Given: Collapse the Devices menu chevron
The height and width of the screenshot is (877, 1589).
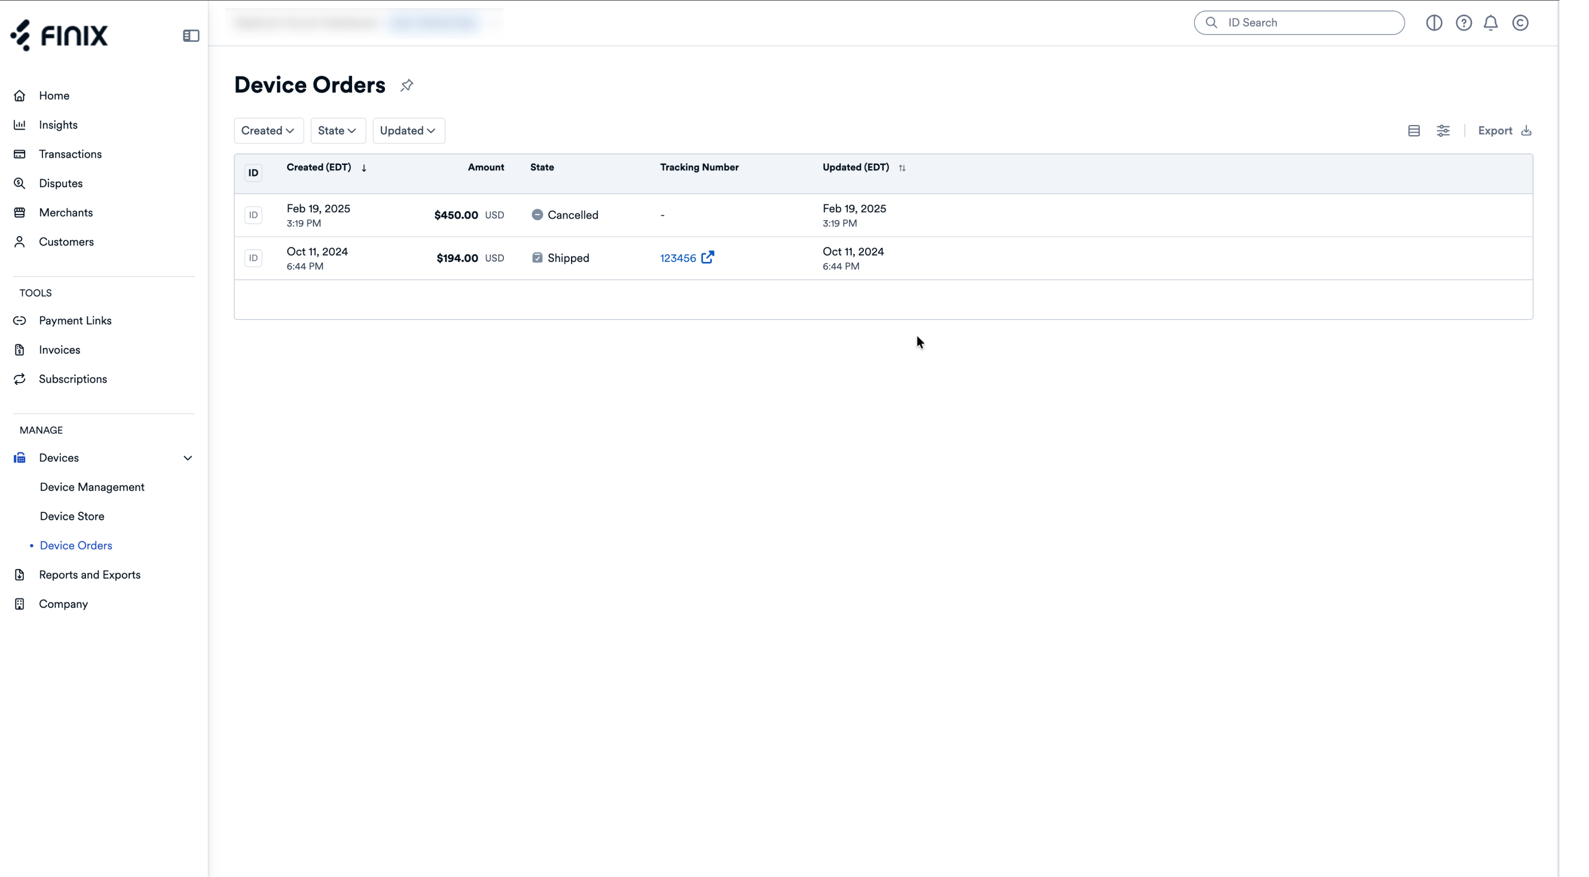Looking at the screenshot, I should 188,457.
